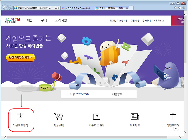Click the 제품구매 shopping cart icon
188x140 pixels.
[59, 116]
